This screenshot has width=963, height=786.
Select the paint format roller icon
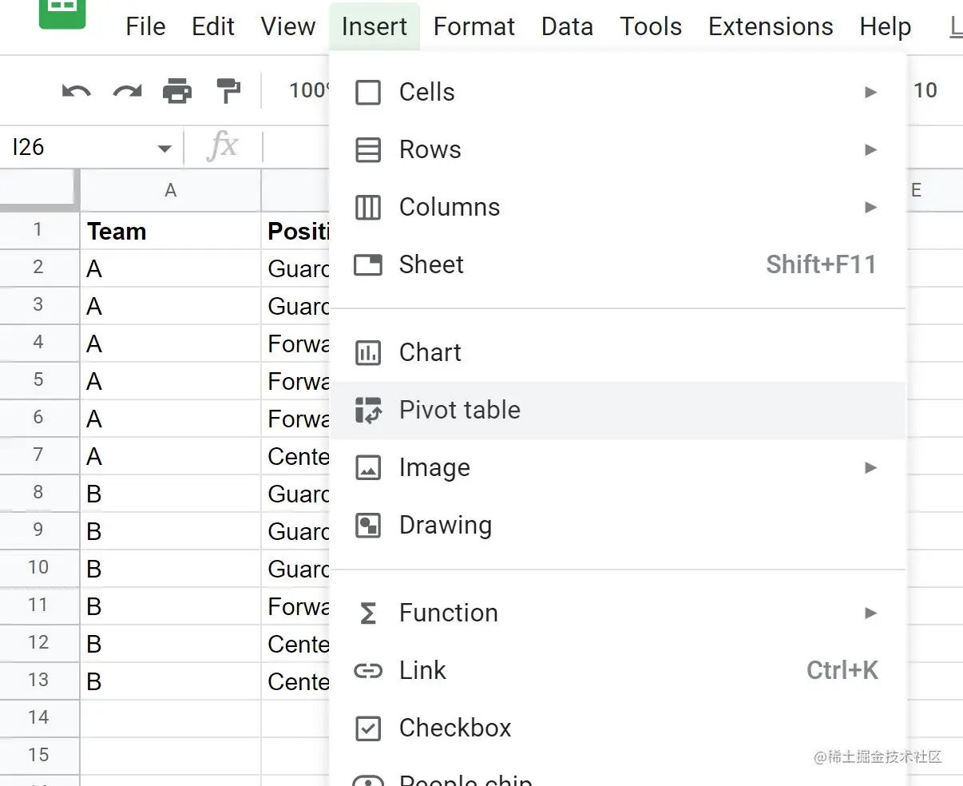pyautogui.click(x=228, y=91)
